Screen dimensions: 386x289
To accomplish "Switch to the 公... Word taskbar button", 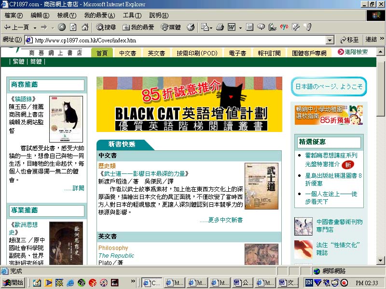I will click(x=243, y=283).
